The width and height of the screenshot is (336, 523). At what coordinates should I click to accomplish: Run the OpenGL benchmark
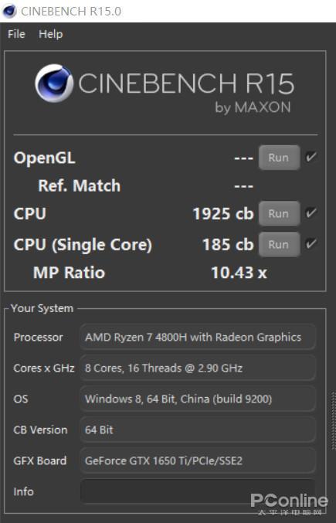[x=279, y=158]
